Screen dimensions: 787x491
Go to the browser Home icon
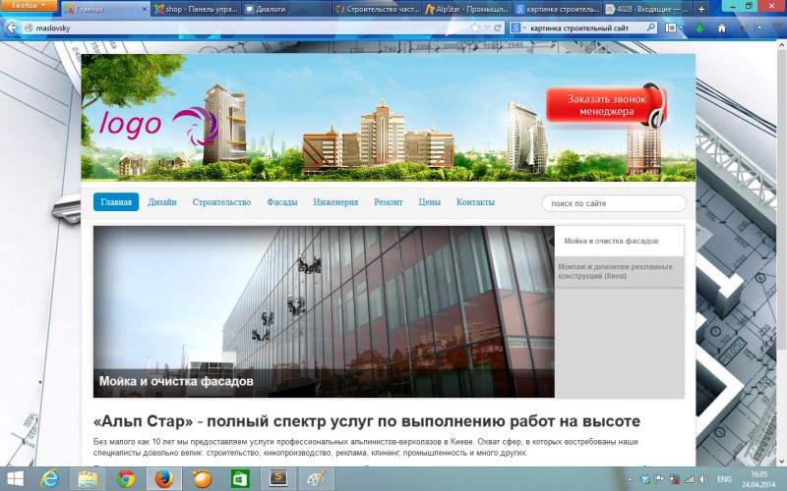722,28
